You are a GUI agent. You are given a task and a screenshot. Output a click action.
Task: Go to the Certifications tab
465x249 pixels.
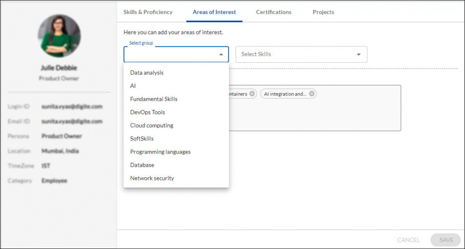[274, 12]
